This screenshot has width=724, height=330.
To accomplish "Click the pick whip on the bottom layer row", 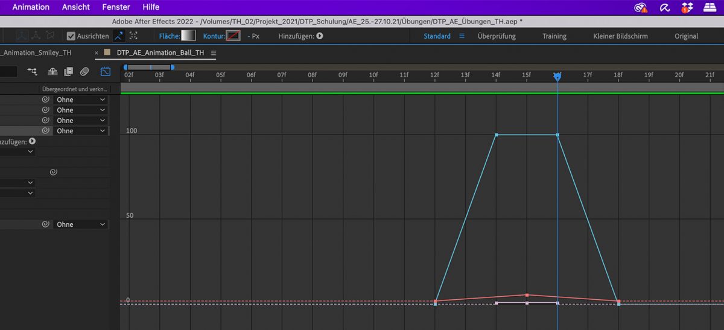I will pyautogui.click(x=45, y=224).
